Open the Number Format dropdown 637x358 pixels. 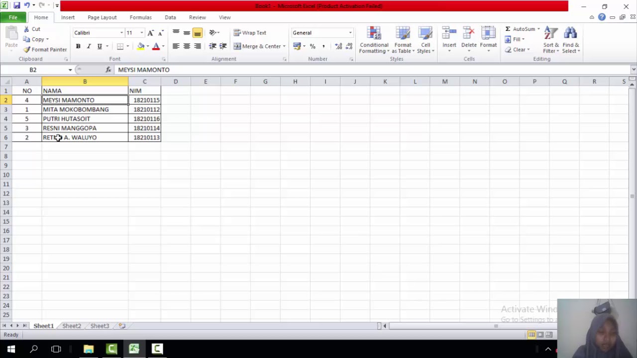350,33
